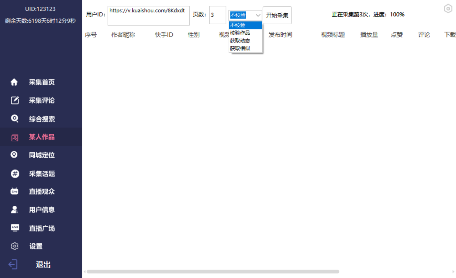456x278 pixels.
Task: Select the 采集首页 home icon
Action: tap(14, 82)
